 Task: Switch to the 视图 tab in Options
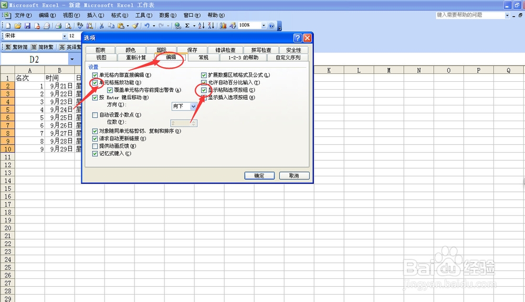(101, 58)
